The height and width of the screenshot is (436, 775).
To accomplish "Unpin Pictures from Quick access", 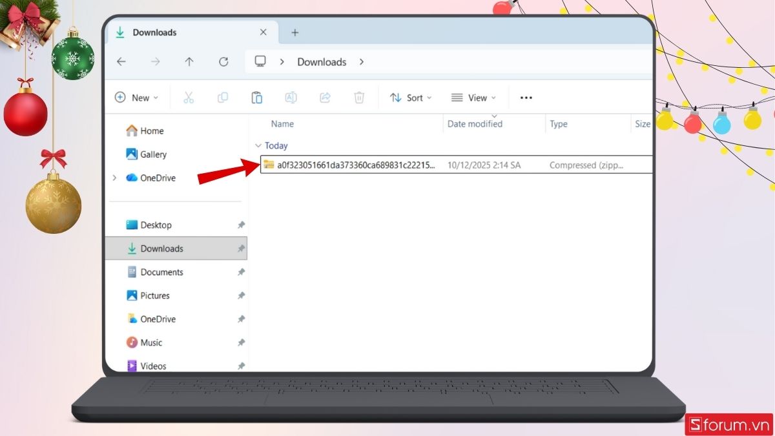I will [x=241, y=295].
